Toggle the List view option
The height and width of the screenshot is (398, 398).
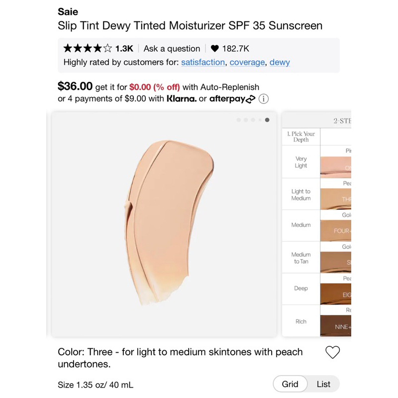pos(323,384)
